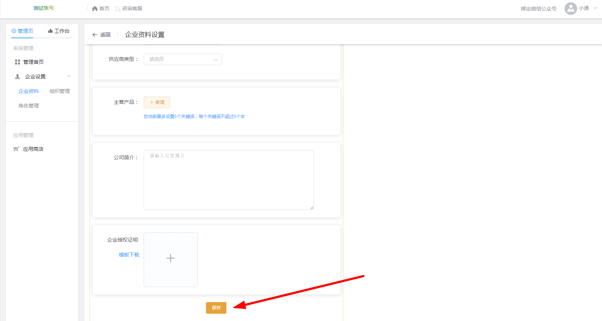Viewport: 602px width, 321px height.
Task: Click the home icon in top navigation
Action: 95,8
